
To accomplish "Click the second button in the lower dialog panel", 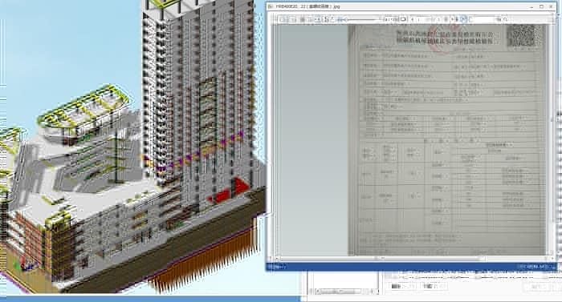I will [x=434, y=286].
